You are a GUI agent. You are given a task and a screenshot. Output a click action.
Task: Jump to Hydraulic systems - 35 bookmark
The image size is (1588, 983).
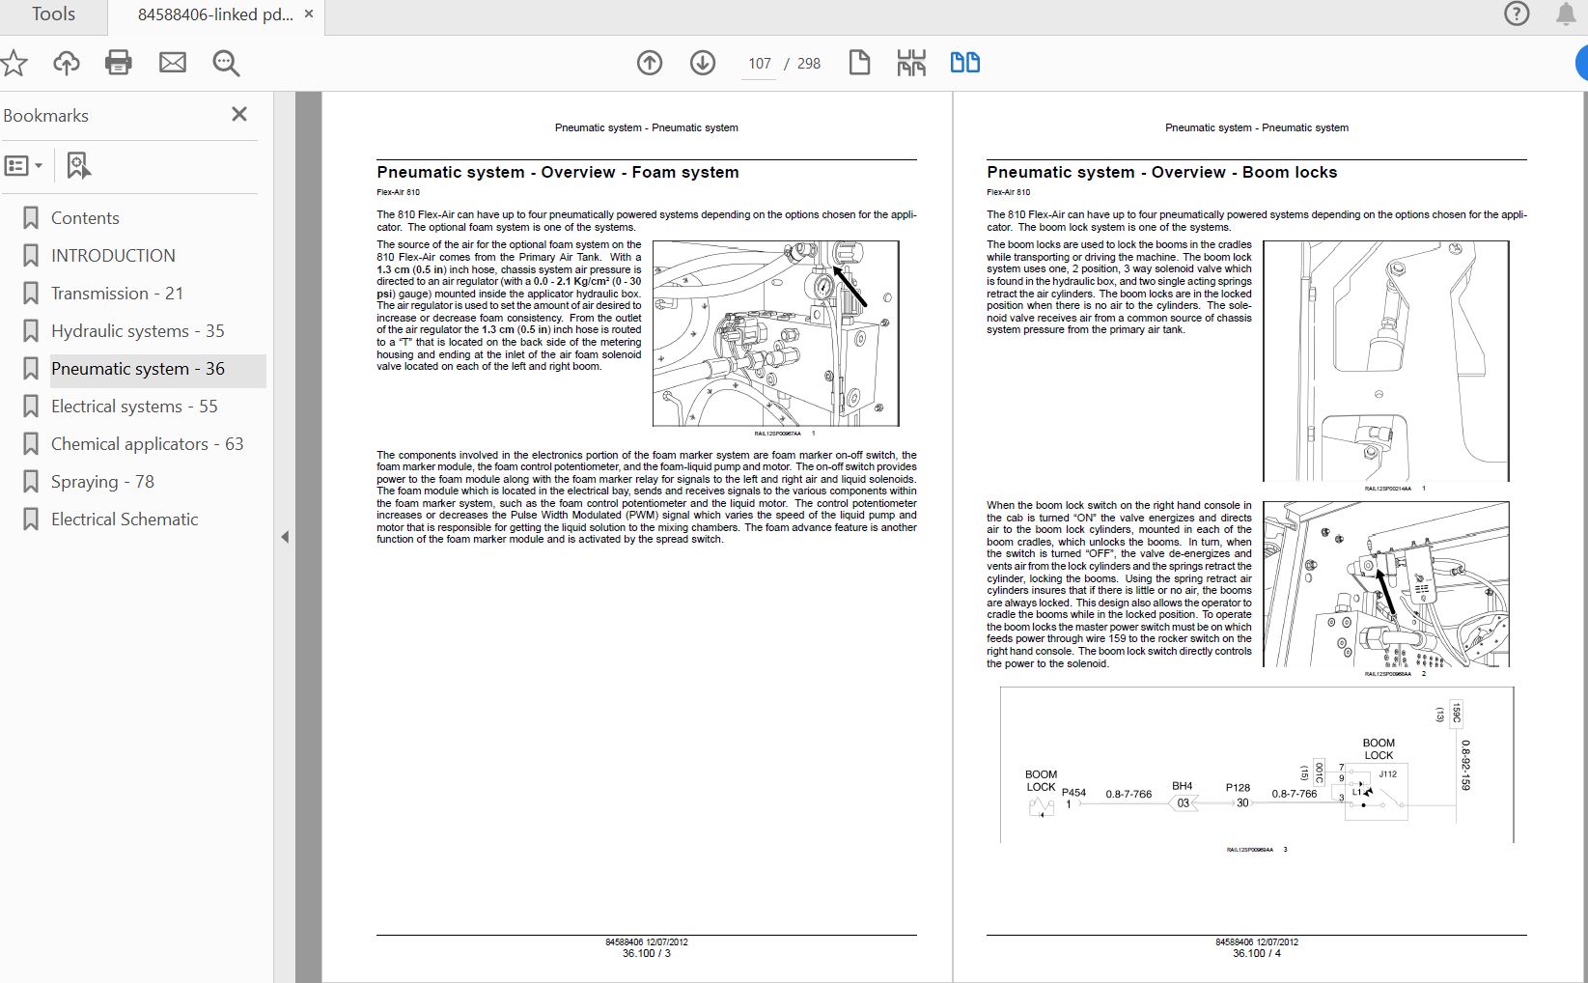(x=137, y=331)
